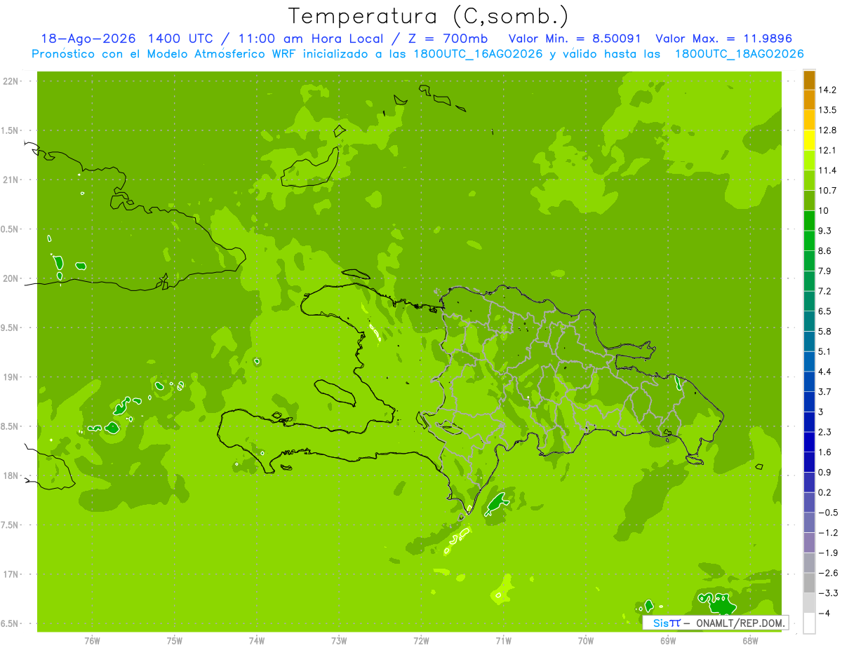
Task: Click the purple swatch between -1.2 and -1.9
Action: [809, 543]
